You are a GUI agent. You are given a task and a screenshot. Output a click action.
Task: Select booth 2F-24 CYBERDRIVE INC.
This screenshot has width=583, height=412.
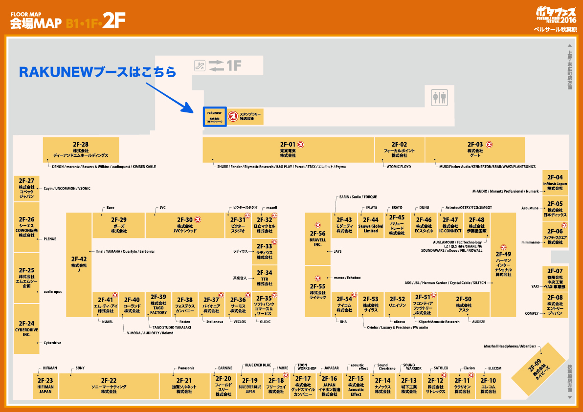point(26,329)
